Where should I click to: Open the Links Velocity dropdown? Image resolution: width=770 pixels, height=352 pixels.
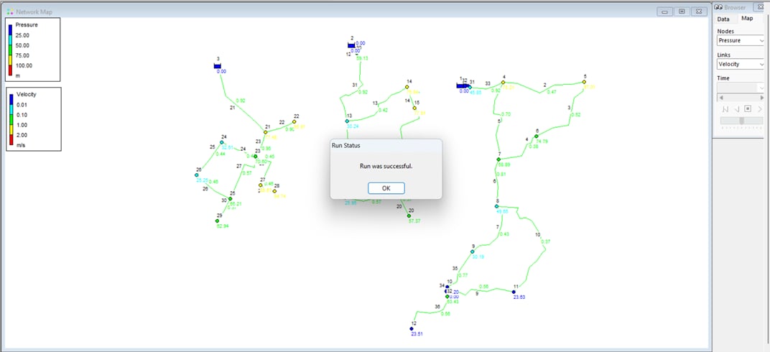click(x=741, y=64)
